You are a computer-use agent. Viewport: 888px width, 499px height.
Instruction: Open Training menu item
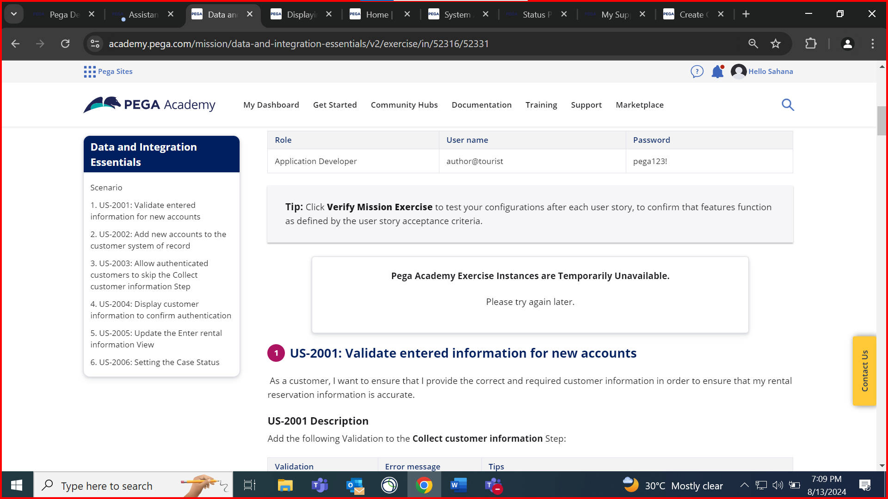pyautogui.click(x=541, y=105)
